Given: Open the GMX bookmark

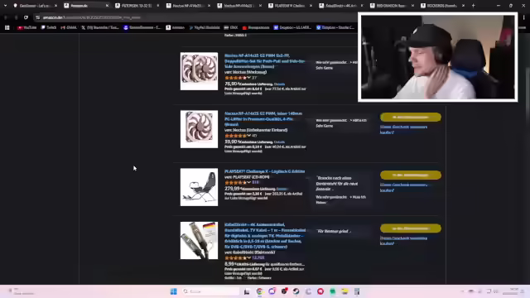Looking at the screenshot, I should 231,27.
